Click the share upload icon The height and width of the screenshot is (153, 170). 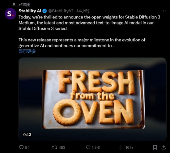point(164,147)
